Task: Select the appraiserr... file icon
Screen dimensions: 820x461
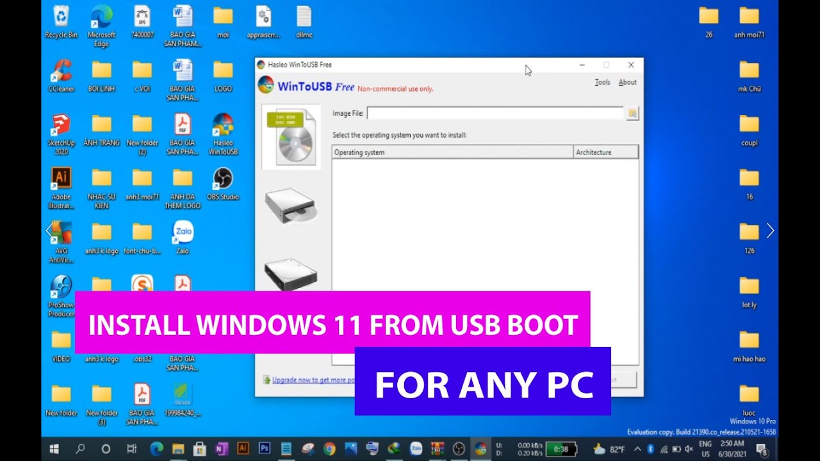Action: pos(263,22)
